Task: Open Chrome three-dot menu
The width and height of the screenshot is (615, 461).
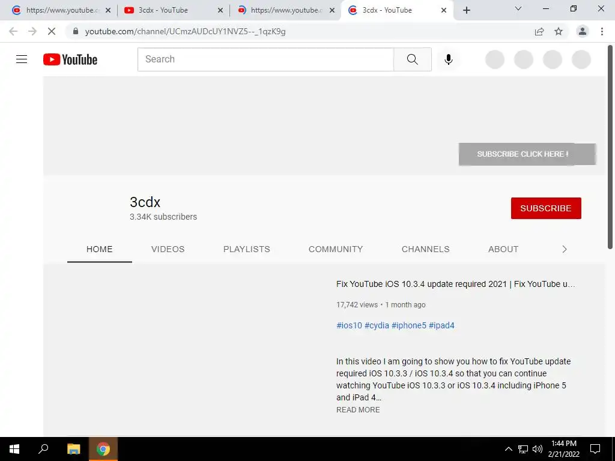Action: [x=602, y=31]
